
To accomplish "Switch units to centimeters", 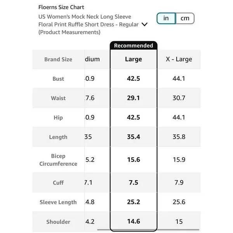I will click(185, 18).
